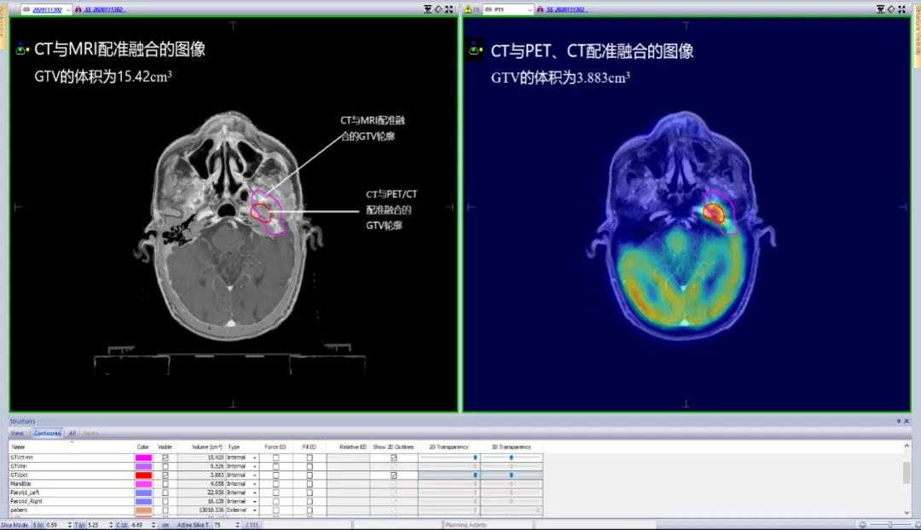Enable Force ED checkbox for Mandible

[275, 484]
